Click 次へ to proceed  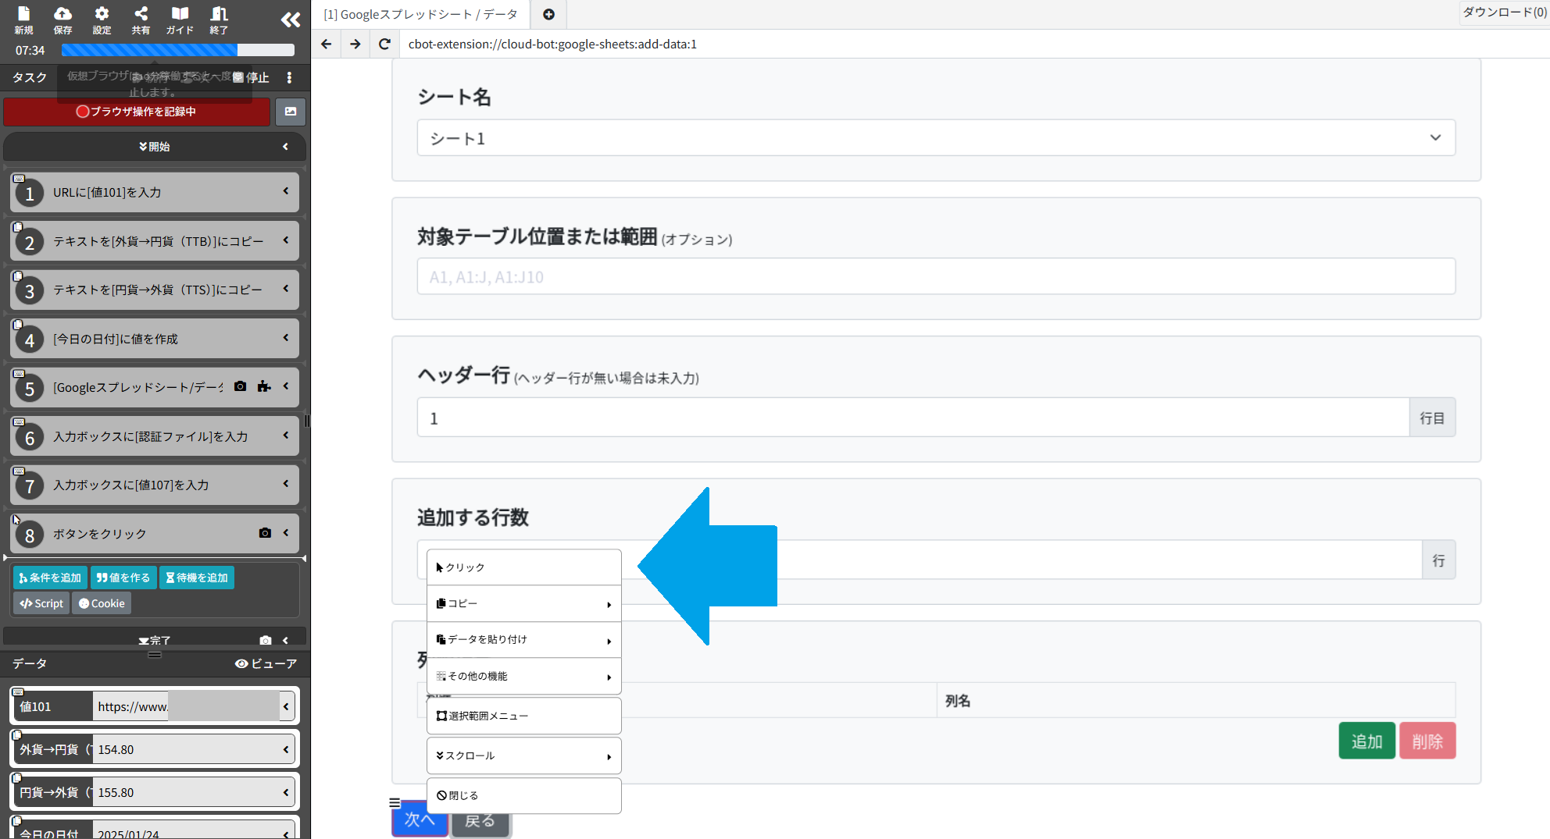point(420,820)
